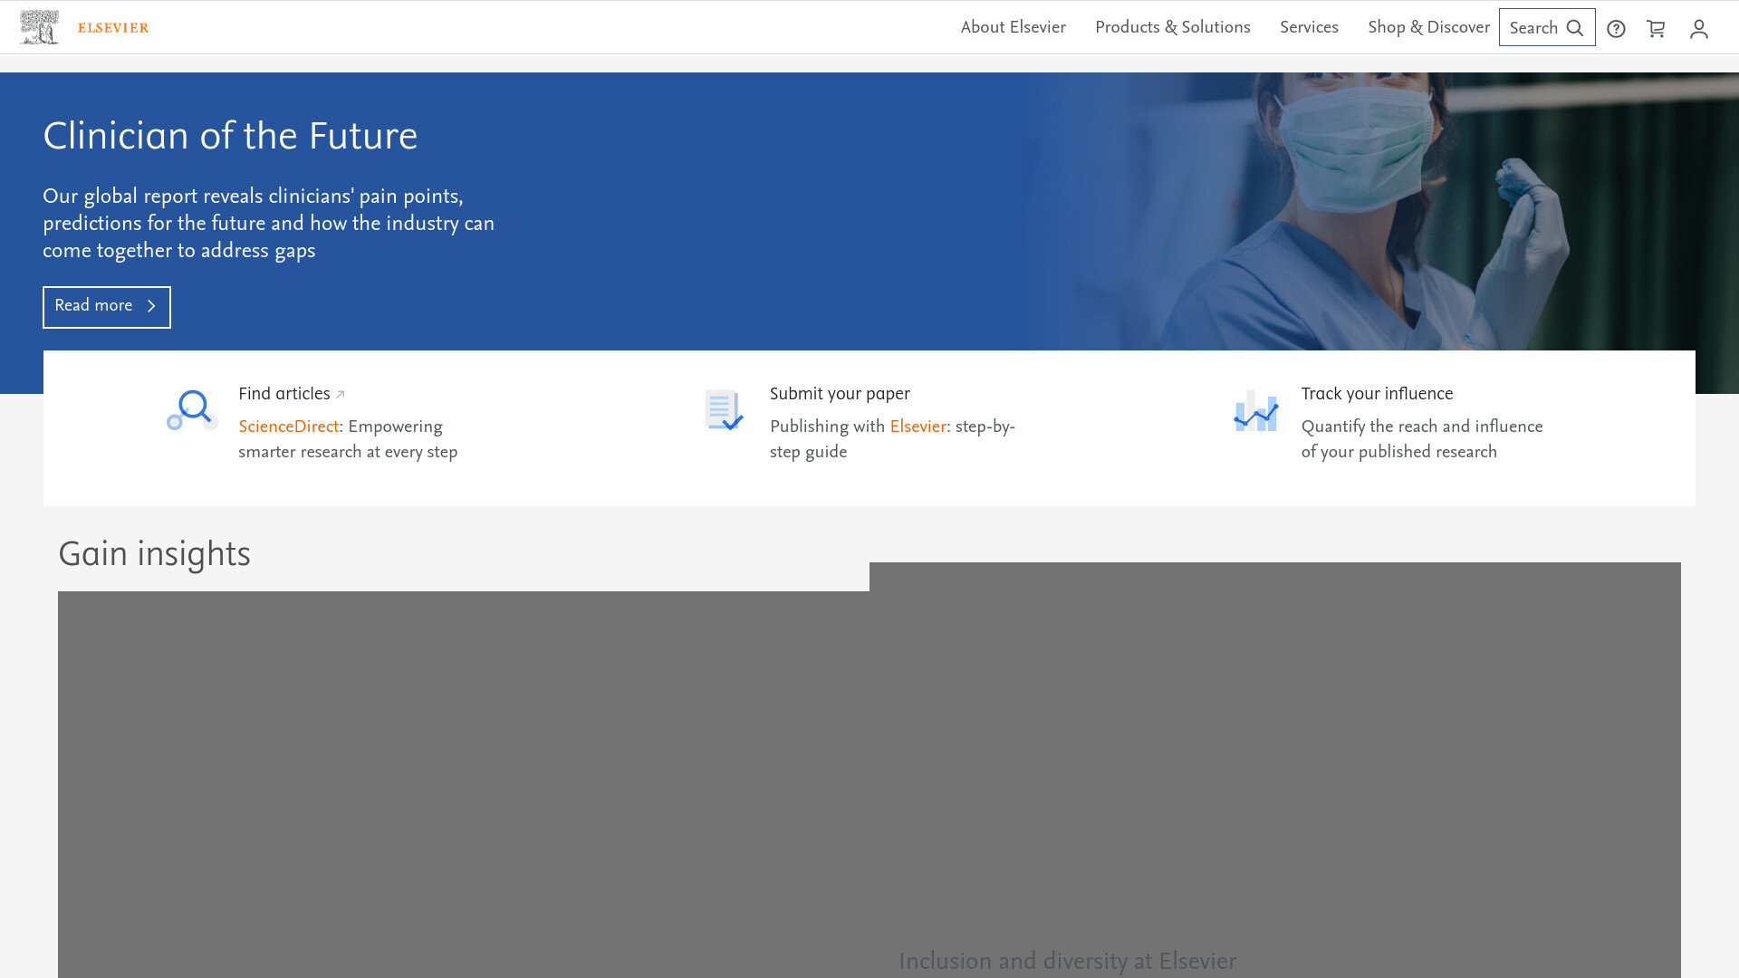The width and height of the screenshot is (1739, 978).
Task: Click the Search box in header
Action: point(1547,27)
